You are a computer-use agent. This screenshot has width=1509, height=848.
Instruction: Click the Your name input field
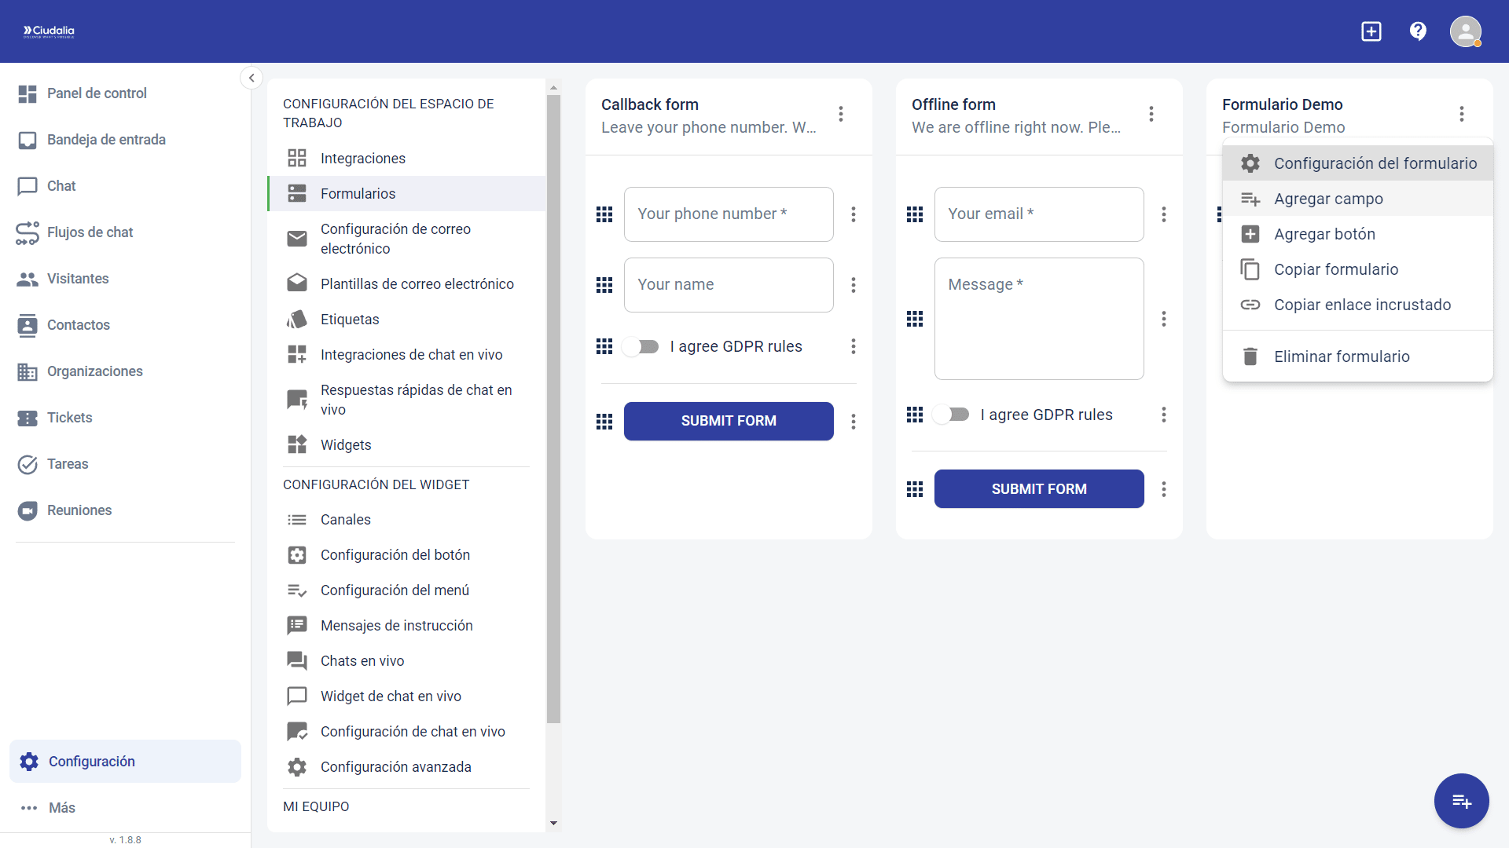(729, 285)
